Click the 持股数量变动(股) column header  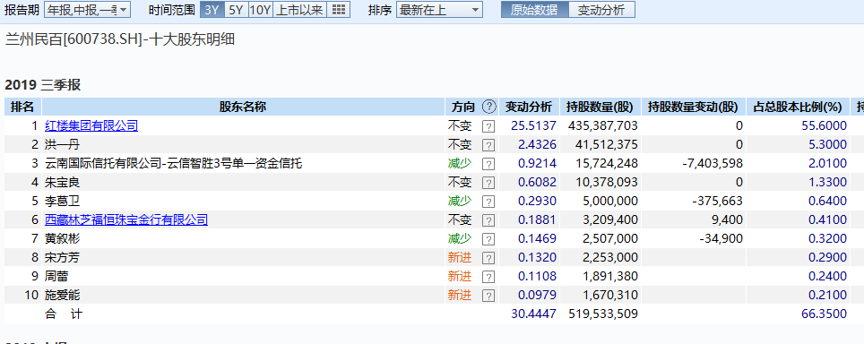point(693,107)
